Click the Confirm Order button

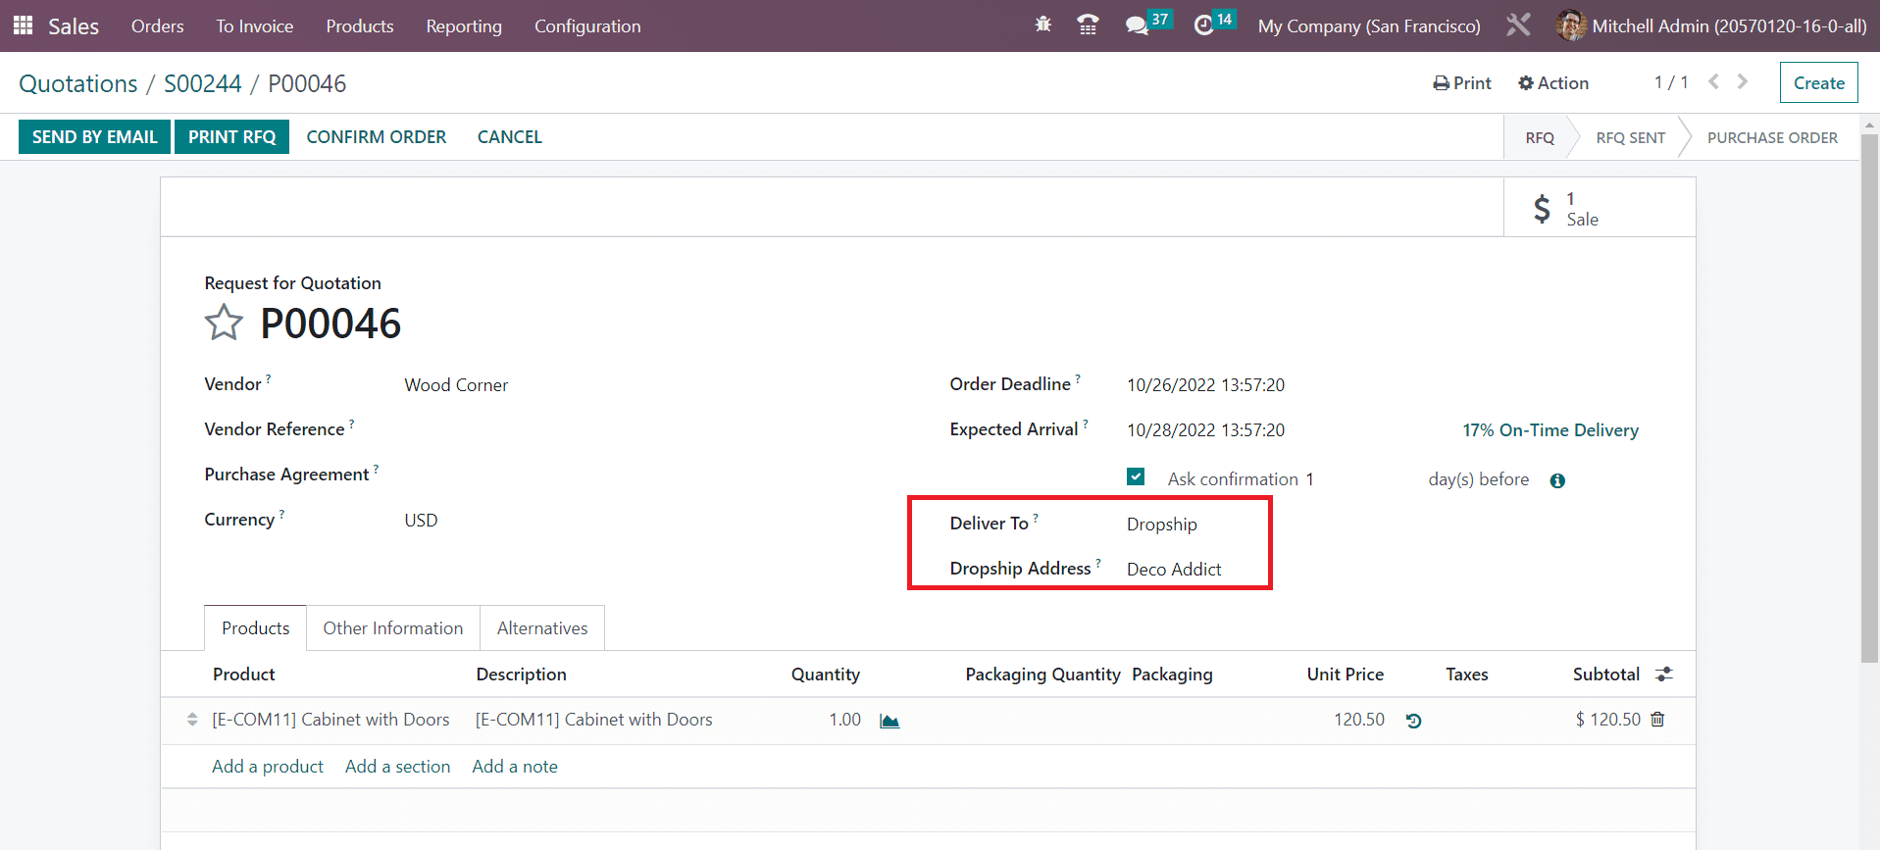tap(376, 137)
